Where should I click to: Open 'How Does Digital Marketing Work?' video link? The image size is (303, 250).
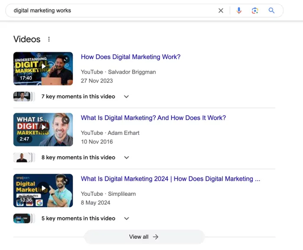point(131,57)
